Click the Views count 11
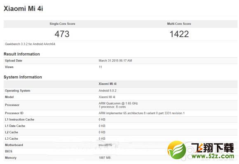The image size is (239, 164). point(100,67)
